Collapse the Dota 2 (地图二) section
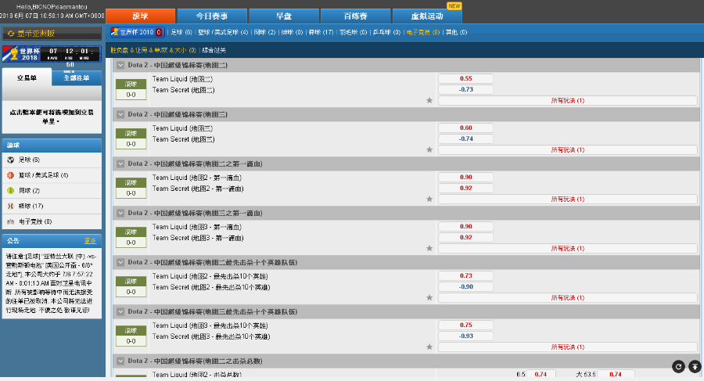This screenshot has width=704, height=381. pos(120,65)
